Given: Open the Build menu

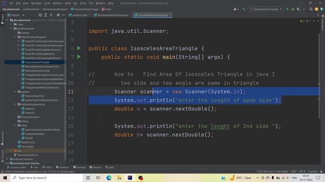Looking at the screenshot, I should point(68,4).
